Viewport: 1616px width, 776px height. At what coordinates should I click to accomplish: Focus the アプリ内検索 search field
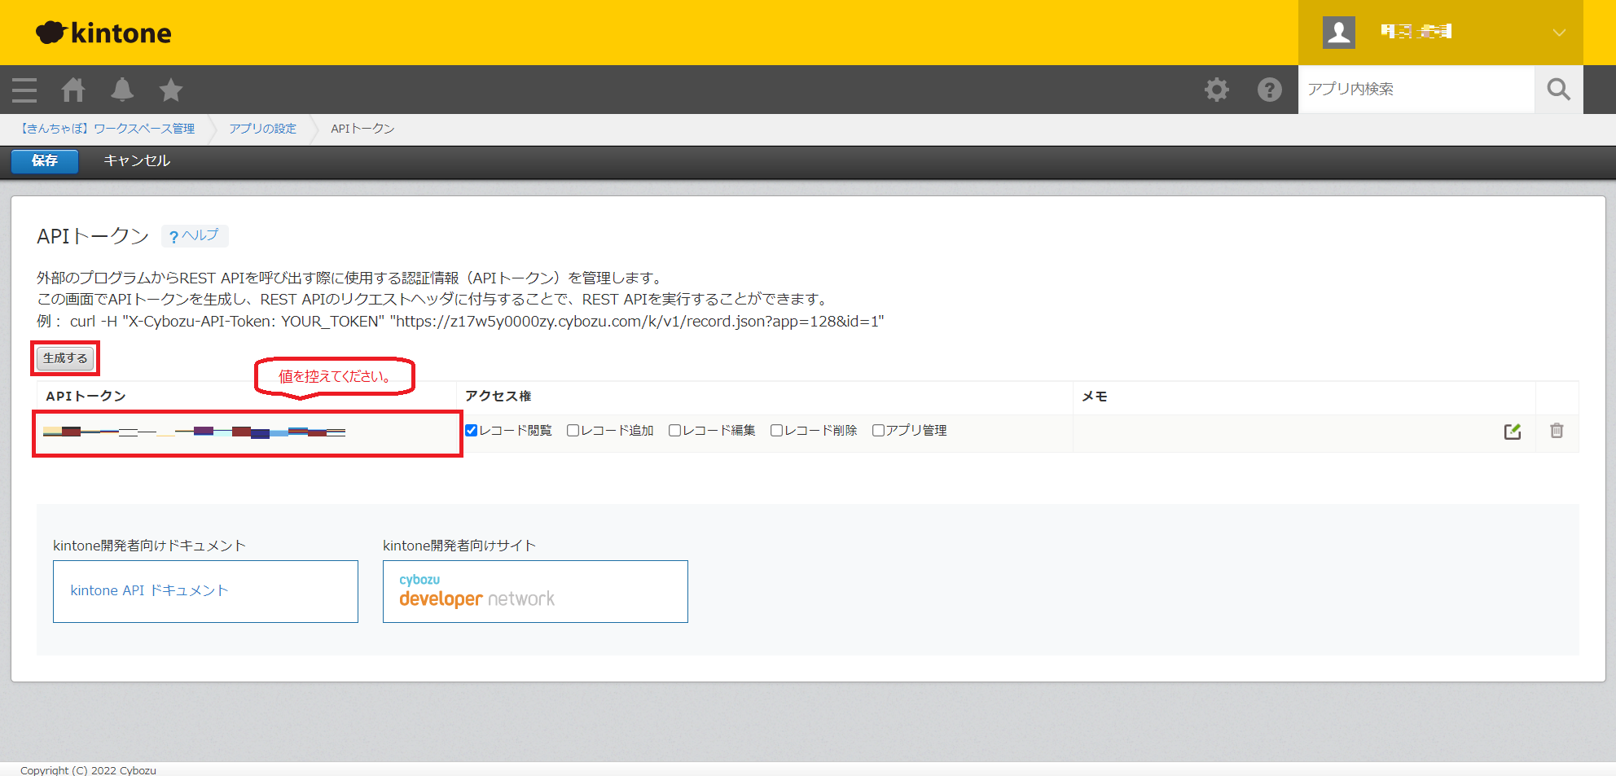click(x=1416, y=90)
